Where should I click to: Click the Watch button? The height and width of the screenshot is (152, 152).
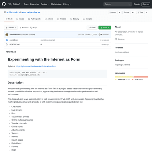tap(113, 12)
